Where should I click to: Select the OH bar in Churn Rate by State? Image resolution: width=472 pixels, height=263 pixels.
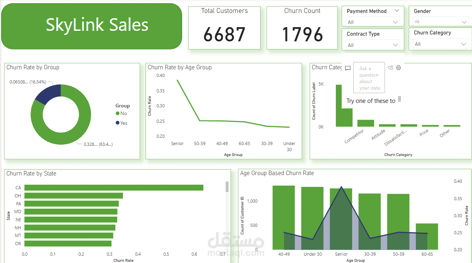(x=74, y=196)
